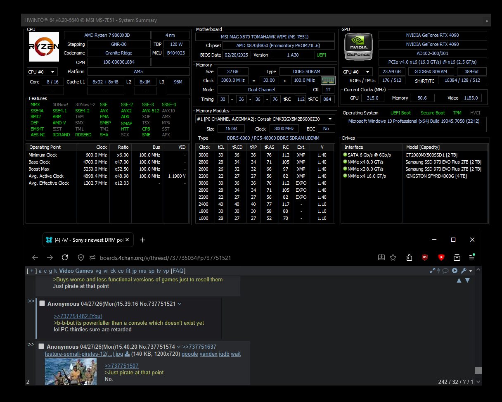Open site permissions icon in address bar
Image resolution: width=502 pixels, height=402 pixels.
point(92,258)
